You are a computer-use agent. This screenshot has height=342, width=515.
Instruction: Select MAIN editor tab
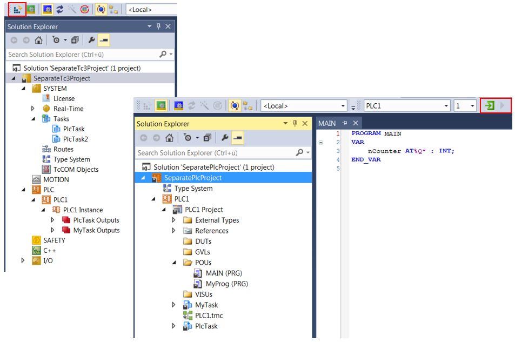coord(327,123)
